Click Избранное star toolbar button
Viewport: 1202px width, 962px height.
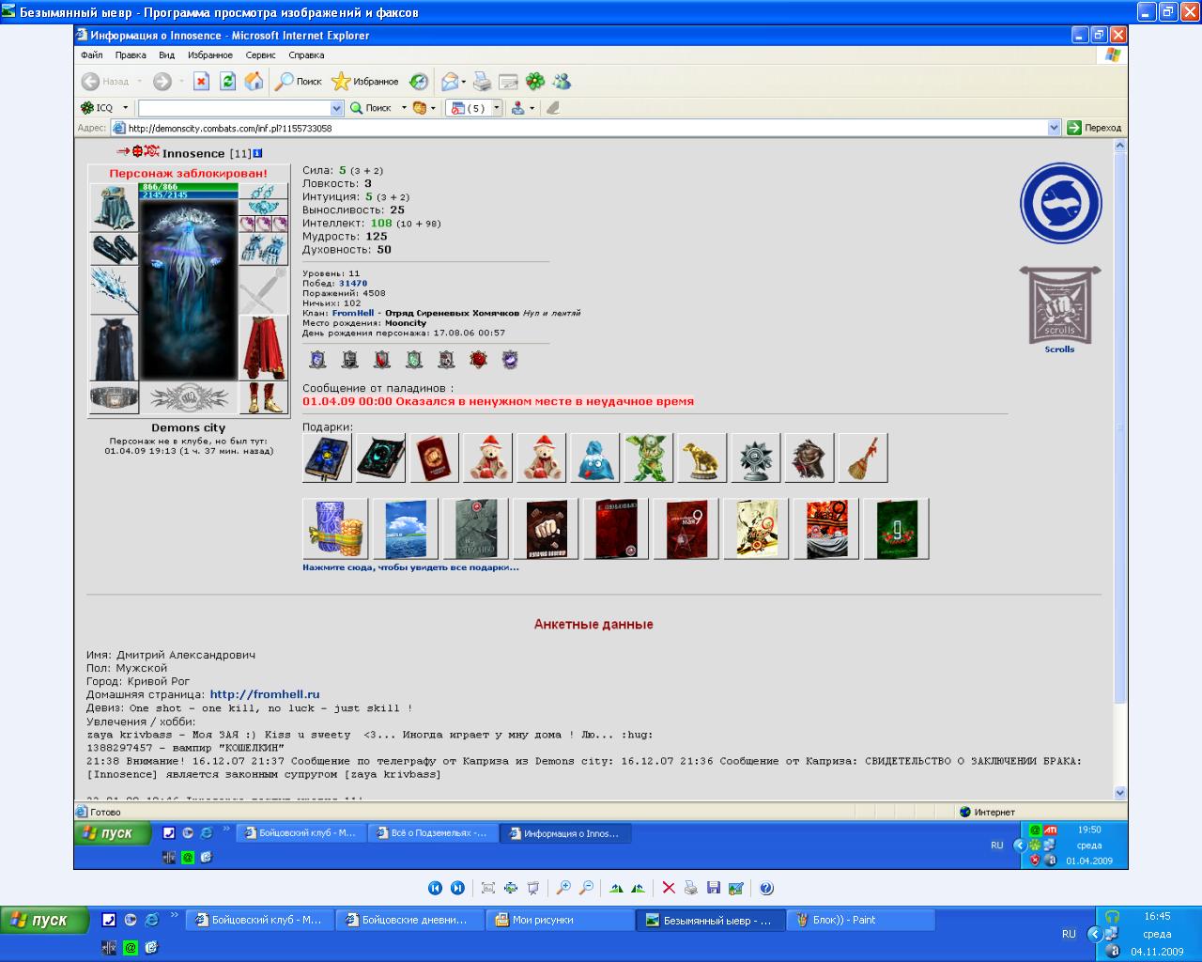click(x=365, y=82)
